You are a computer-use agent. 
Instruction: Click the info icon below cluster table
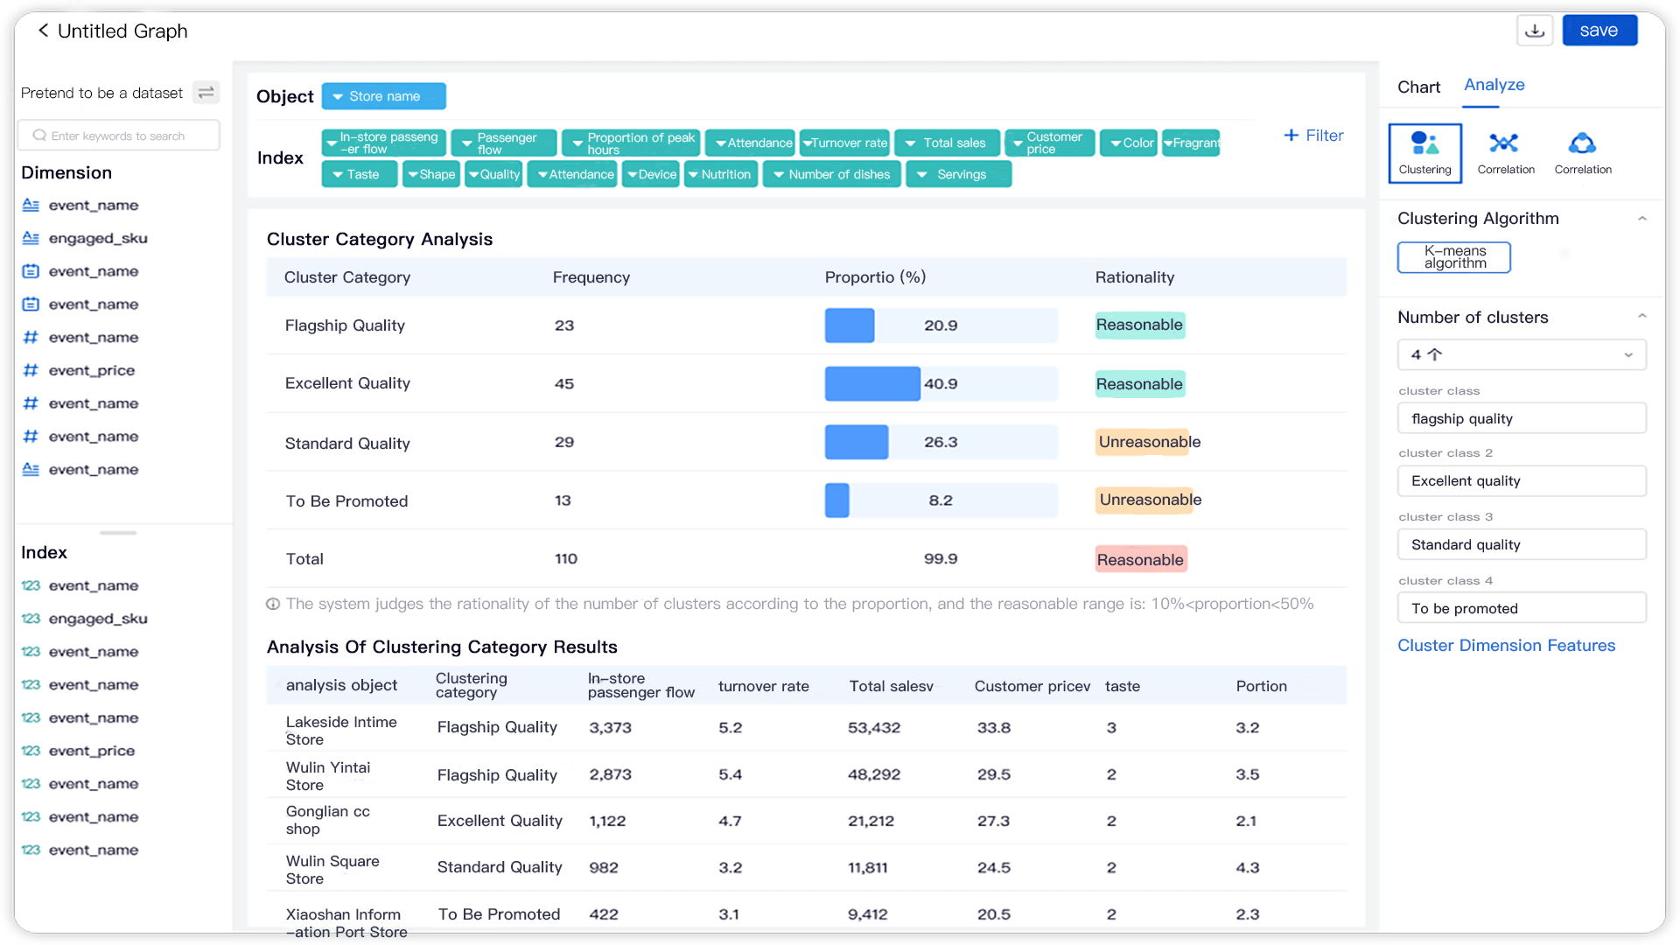pos(273,604)
